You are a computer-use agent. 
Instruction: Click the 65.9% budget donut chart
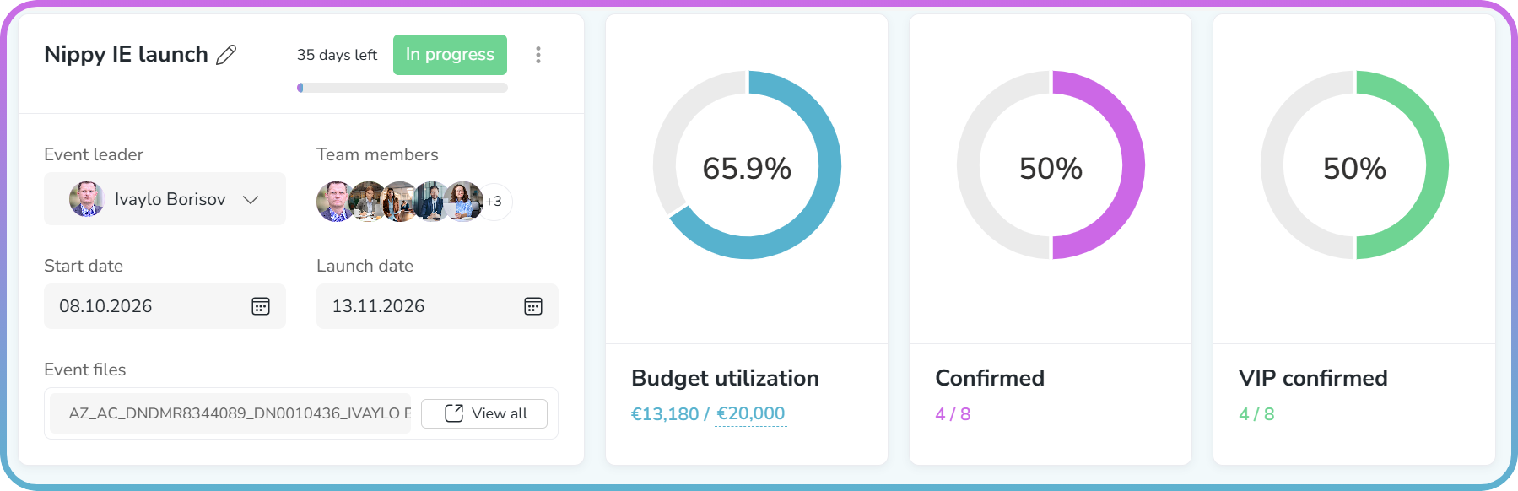click(747, 165)
